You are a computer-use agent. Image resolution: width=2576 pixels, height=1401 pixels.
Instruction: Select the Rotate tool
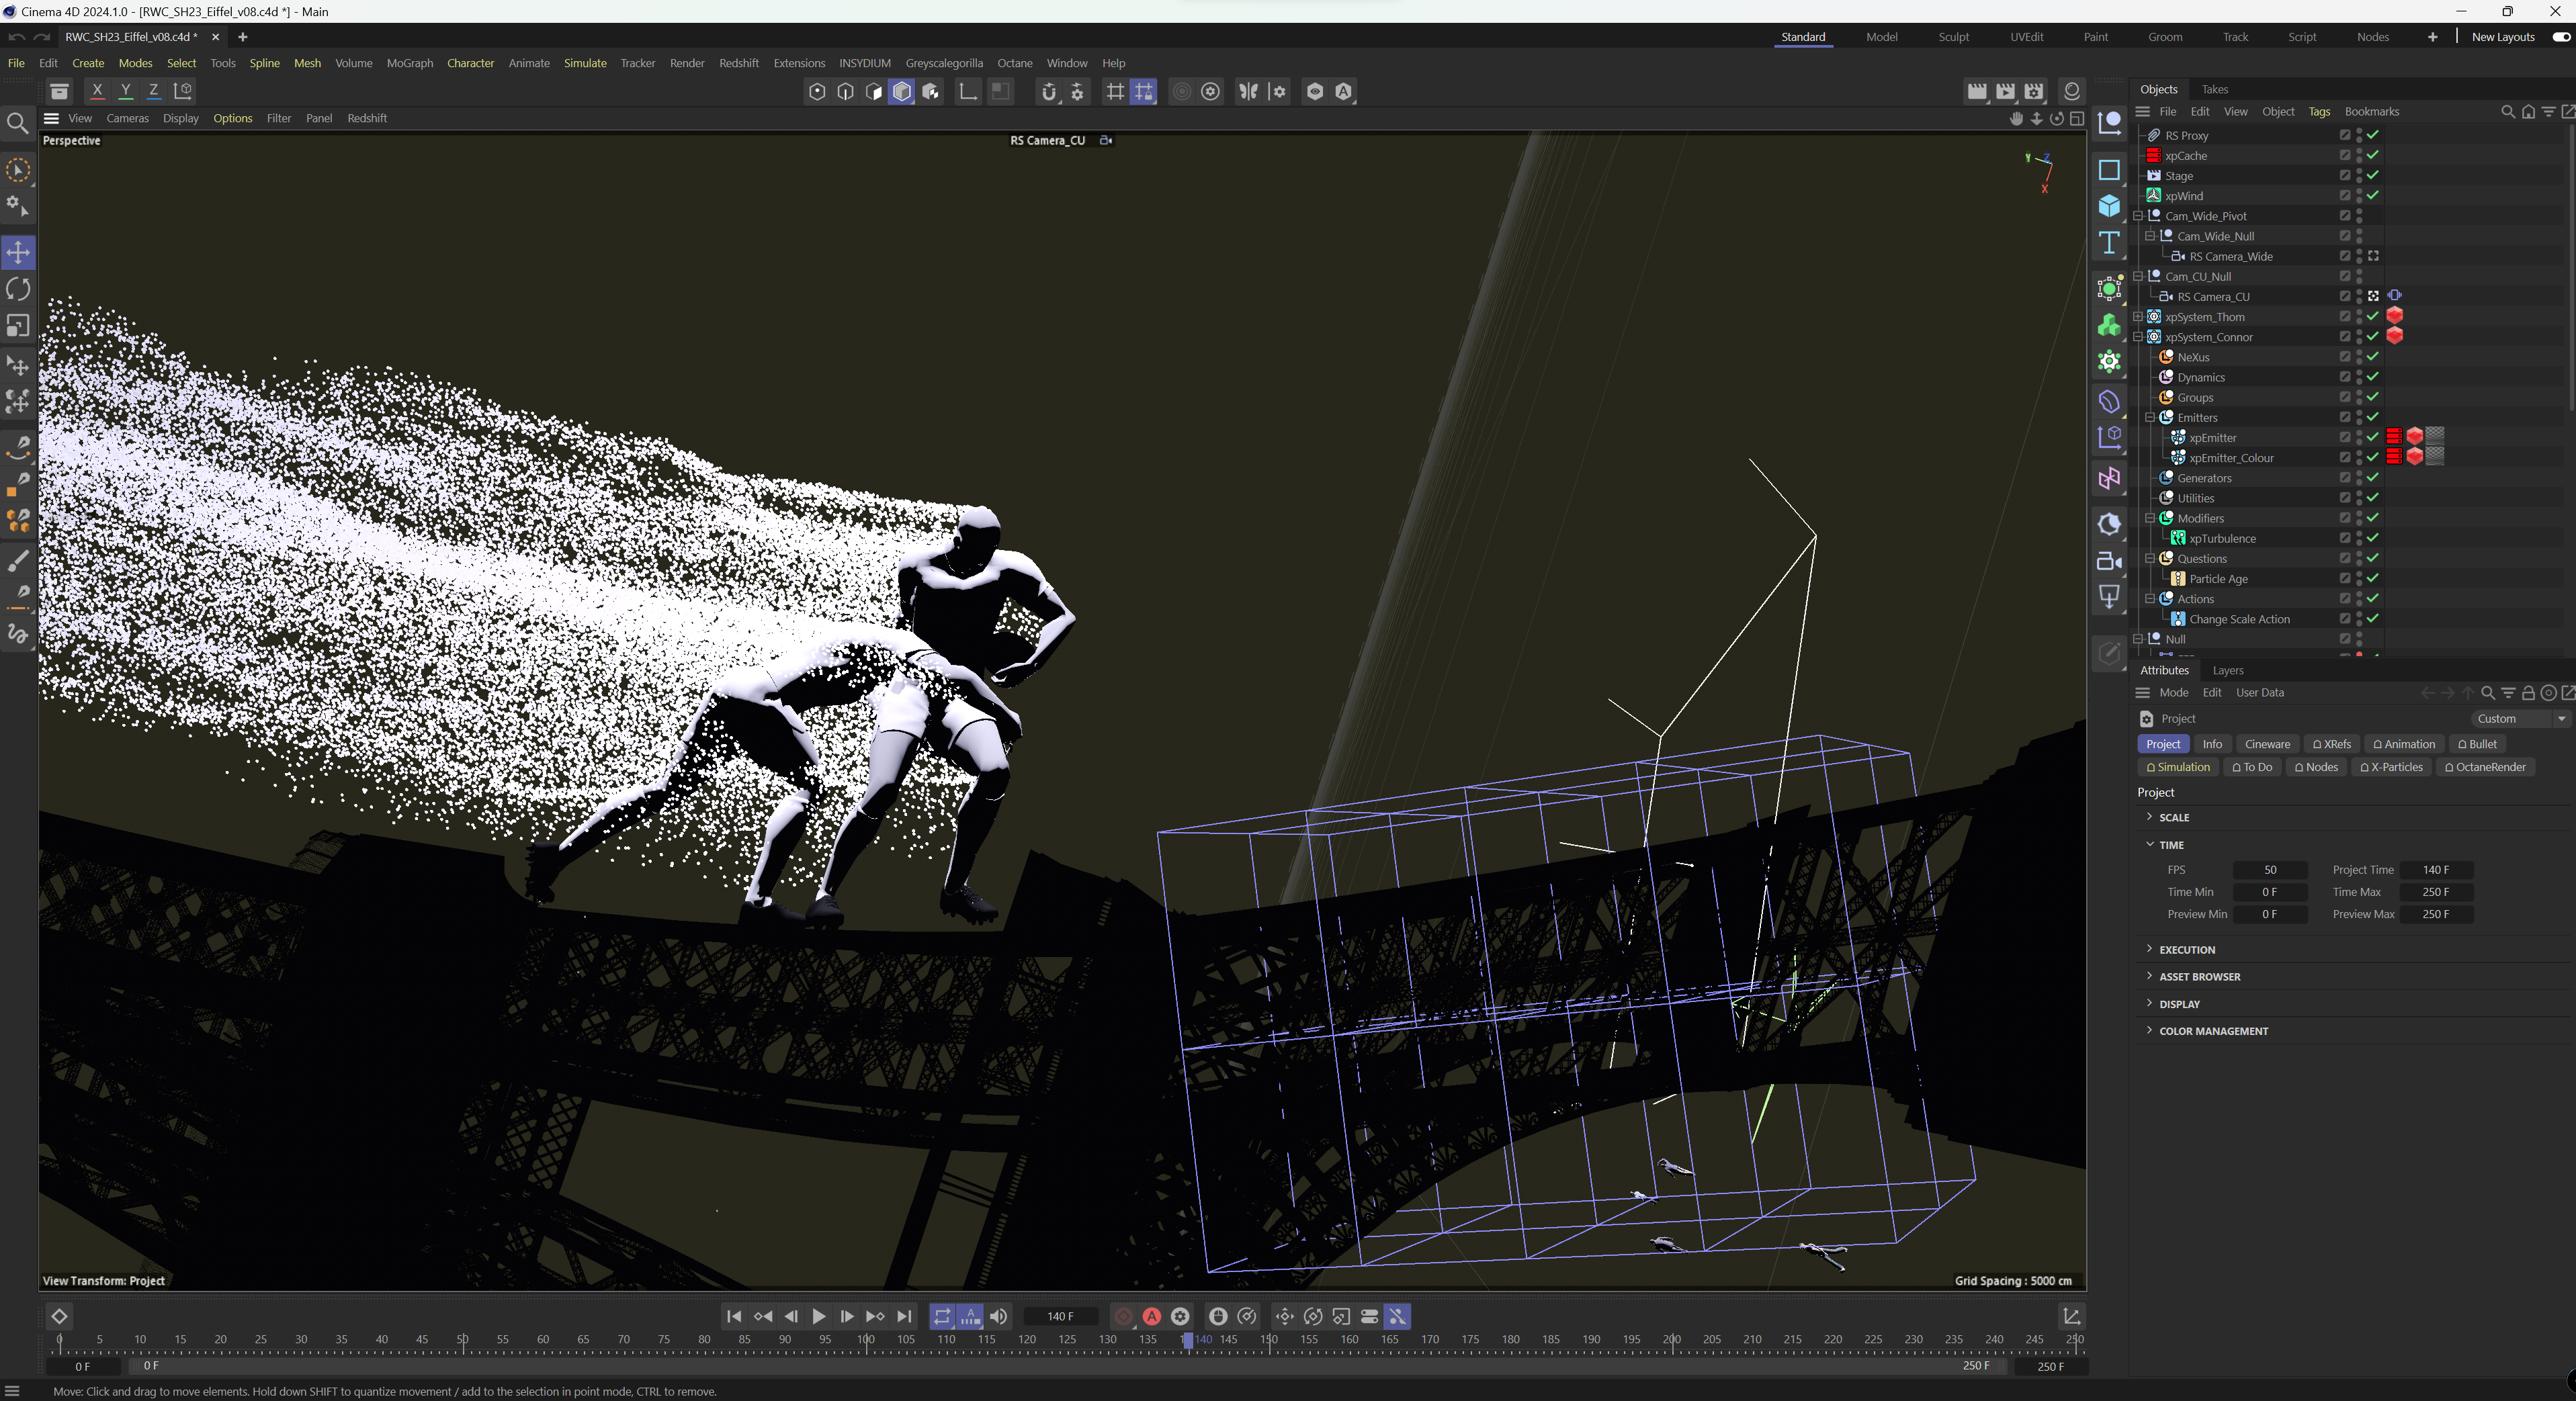click(x=18, y=289)
